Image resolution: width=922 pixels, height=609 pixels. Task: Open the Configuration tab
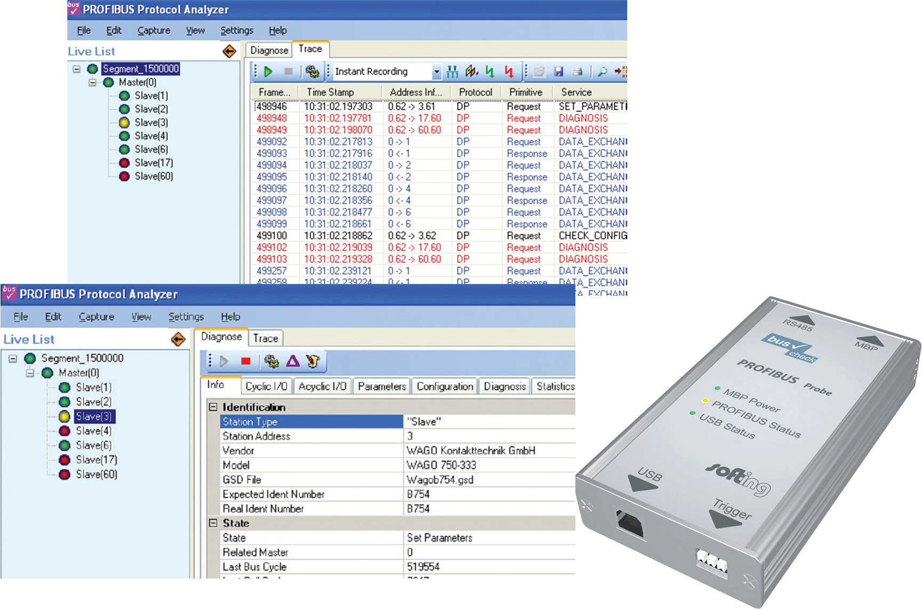pyautogui.click(x=445, y=386)
